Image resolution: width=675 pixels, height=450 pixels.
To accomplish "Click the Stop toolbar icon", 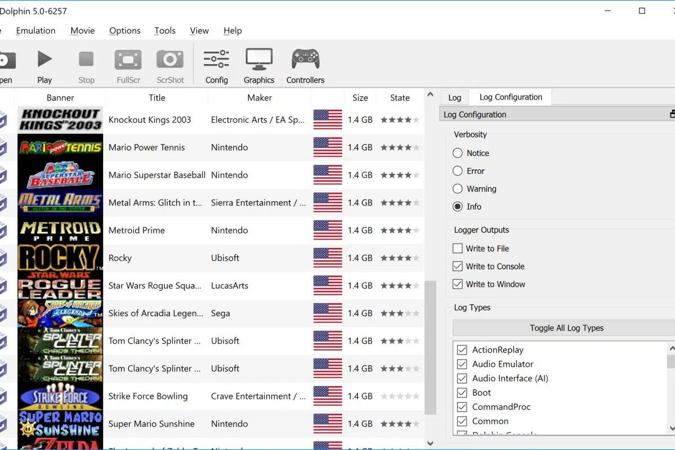I will point(86,66).
